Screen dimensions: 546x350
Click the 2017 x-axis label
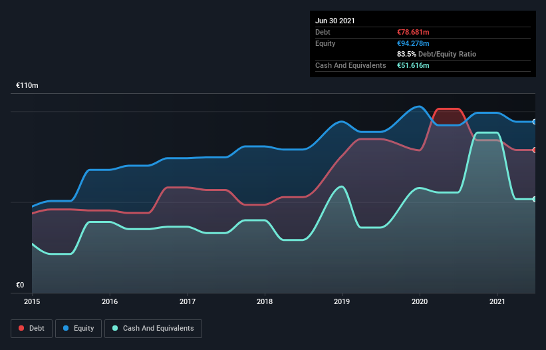click(188, 301)
